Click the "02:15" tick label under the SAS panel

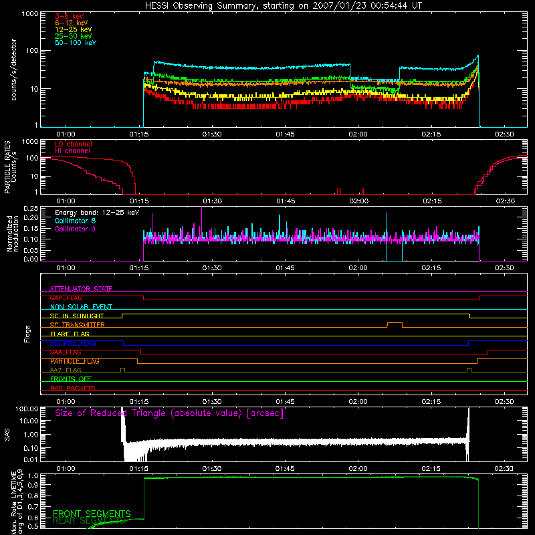pos(431,469)
